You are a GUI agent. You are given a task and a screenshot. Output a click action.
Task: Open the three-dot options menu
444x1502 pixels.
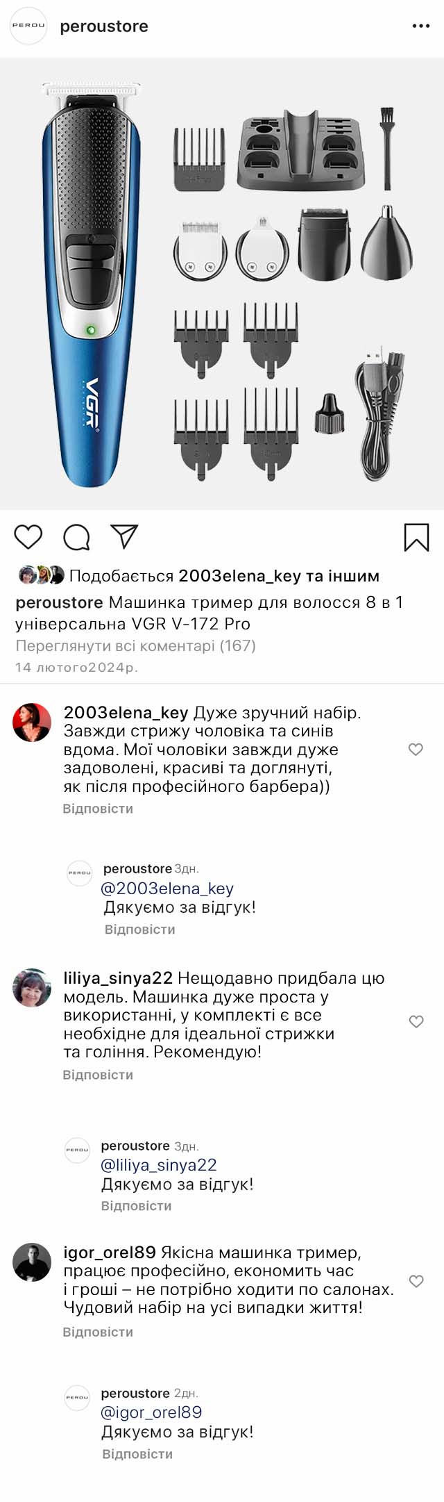421,26
